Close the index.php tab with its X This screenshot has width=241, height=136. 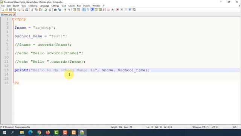14,15
